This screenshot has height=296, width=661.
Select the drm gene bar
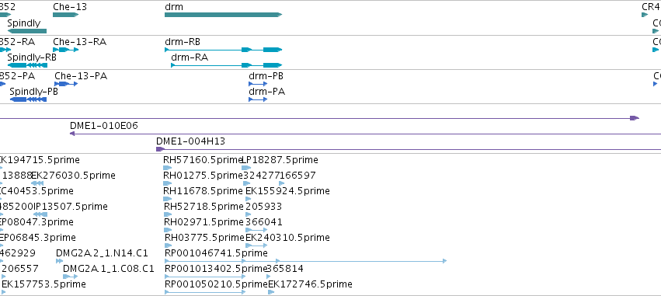[x=223, y=15]
